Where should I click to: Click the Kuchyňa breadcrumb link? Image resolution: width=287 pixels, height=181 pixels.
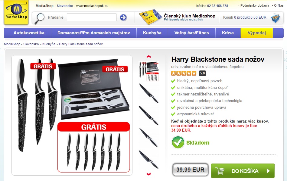(x=49, y=44)
